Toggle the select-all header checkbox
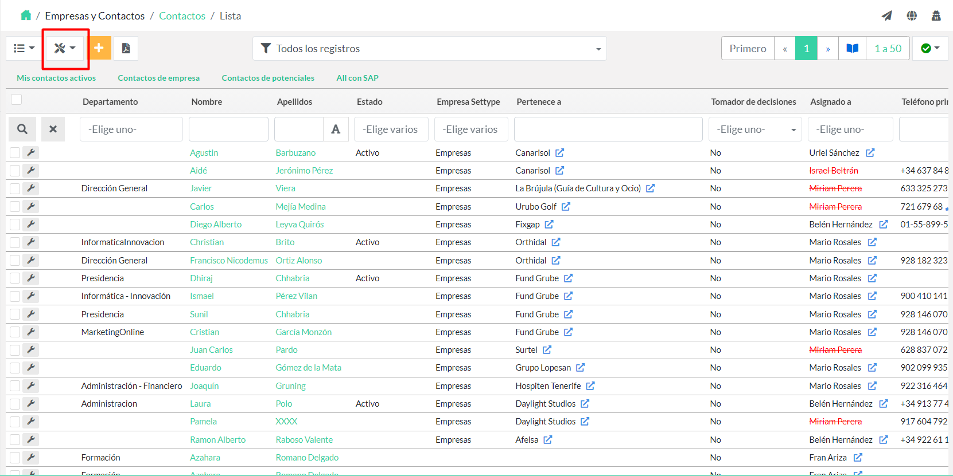This screenshot has width=953, height=476. (17, 100)
